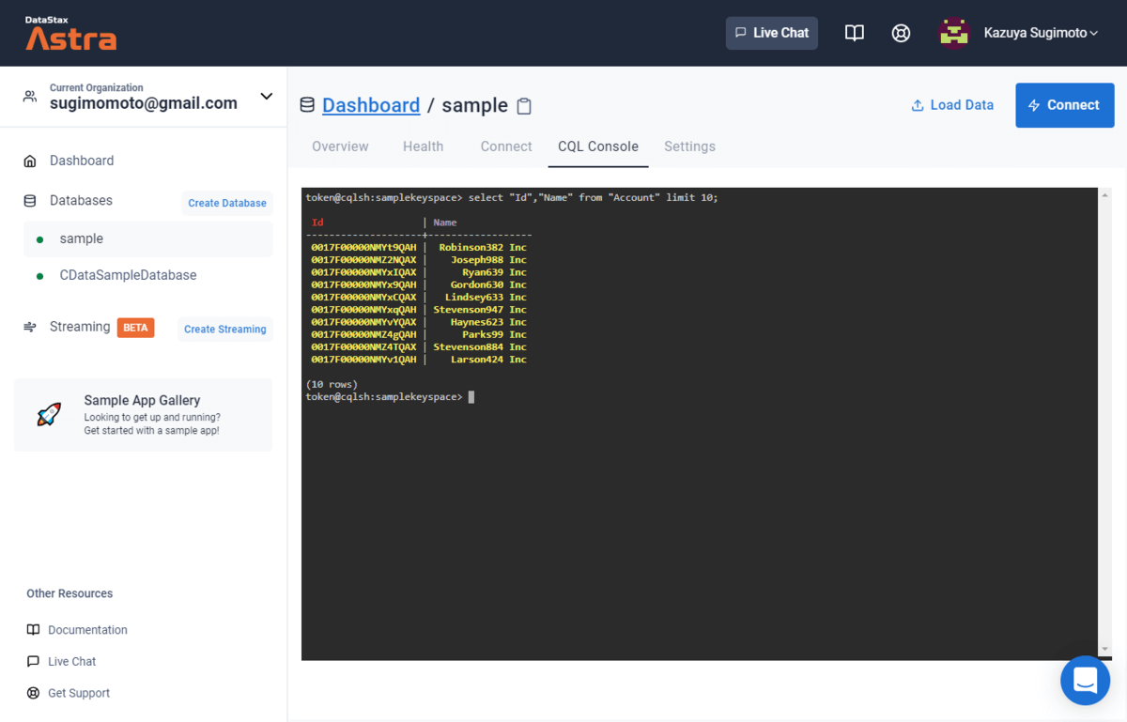Click the Streaming waves icon
This screenshot has height=722, width=1127.
coord(31,327)
